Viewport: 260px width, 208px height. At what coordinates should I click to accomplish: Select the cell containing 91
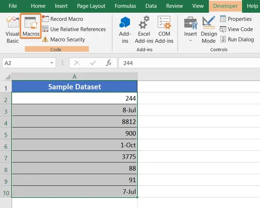pos(74,180)
